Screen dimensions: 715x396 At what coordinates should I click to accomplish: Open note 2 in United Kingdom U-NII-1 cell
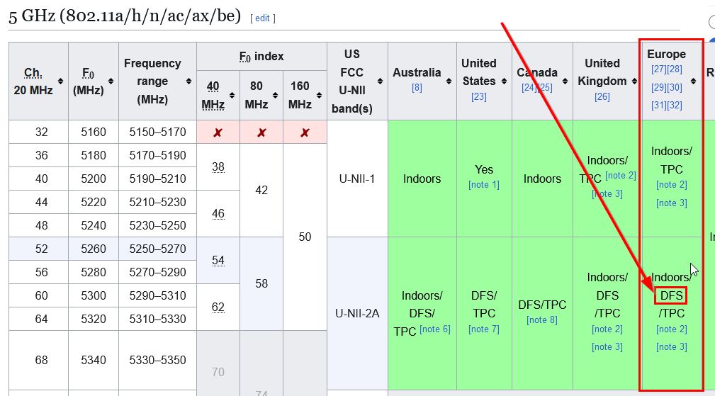621,176
